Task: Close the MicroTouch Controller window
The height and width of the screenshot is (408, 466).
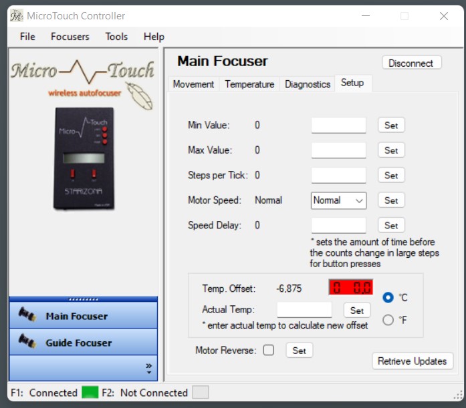Action: pyautogui.click(x=444, y=16)
